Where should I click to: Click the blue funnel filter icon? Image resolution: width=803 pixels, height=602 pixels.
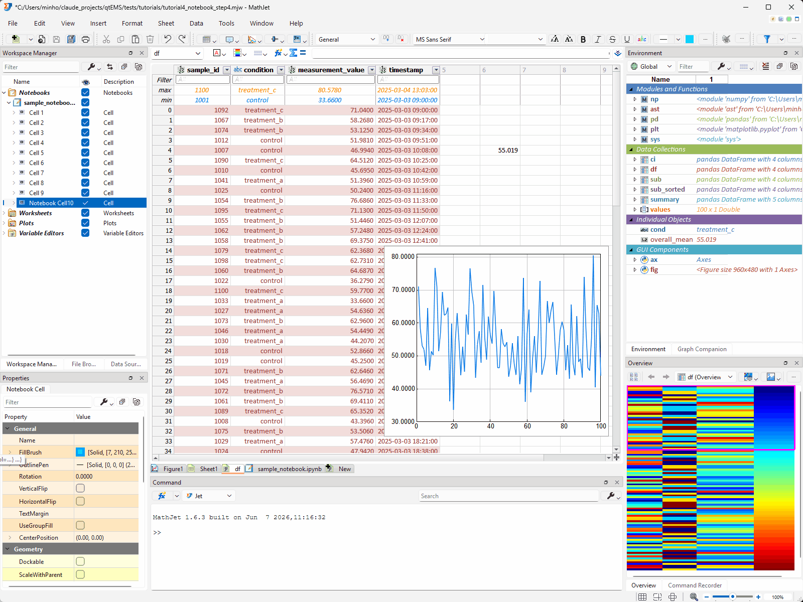pyautogui.click(x=767, y=39)
